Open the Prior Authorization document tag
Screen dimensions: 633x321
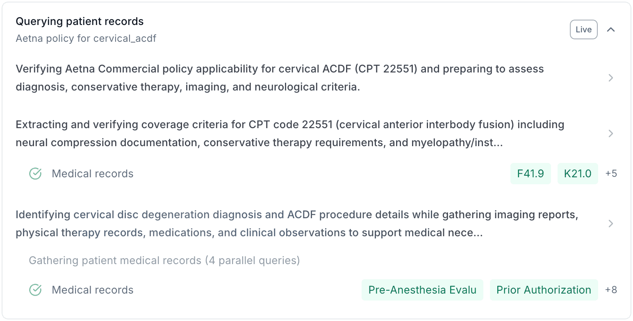(544, 290)
